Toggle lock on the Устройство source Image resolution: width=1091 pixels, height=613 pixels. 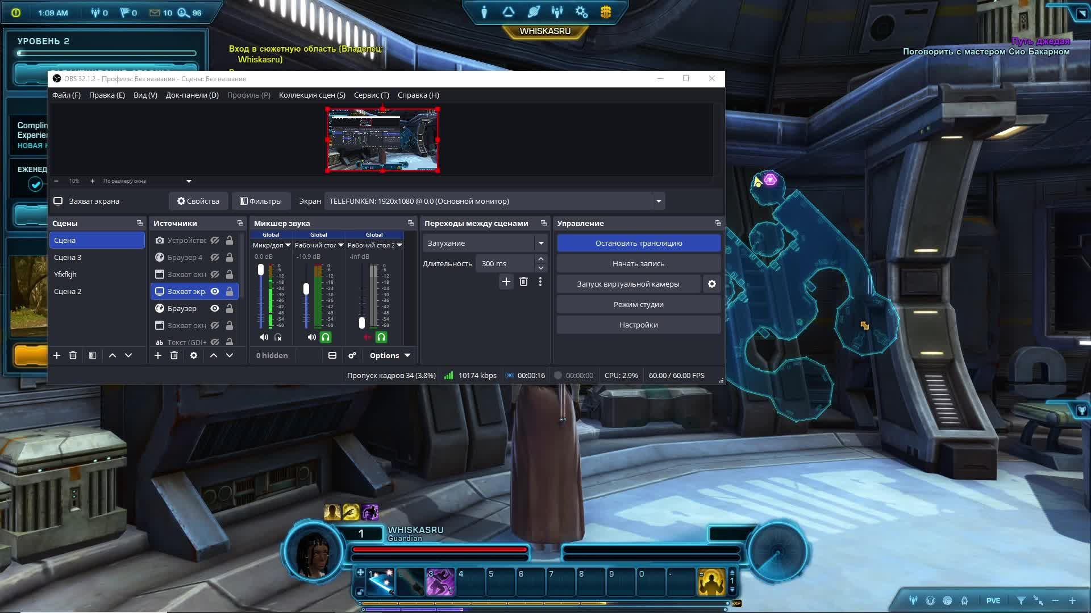[230, 241]
